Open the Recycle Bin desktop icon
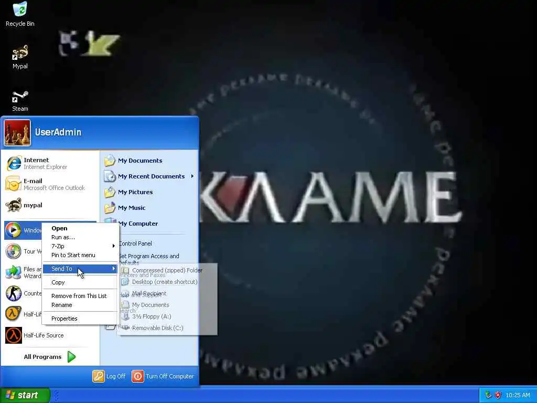 tap(20, 14)
